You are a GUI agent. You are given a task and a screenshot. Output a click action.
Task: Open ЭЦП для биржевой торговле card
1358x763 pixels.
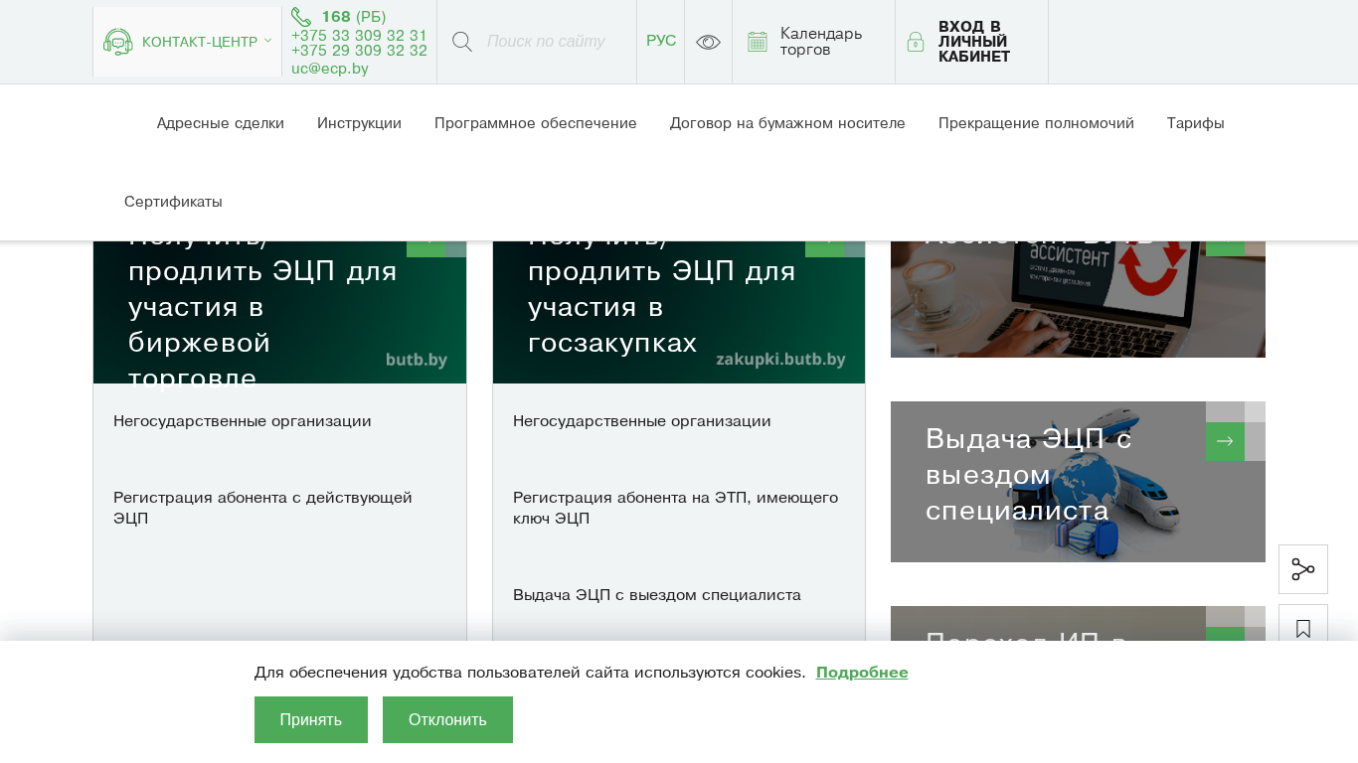279,312
